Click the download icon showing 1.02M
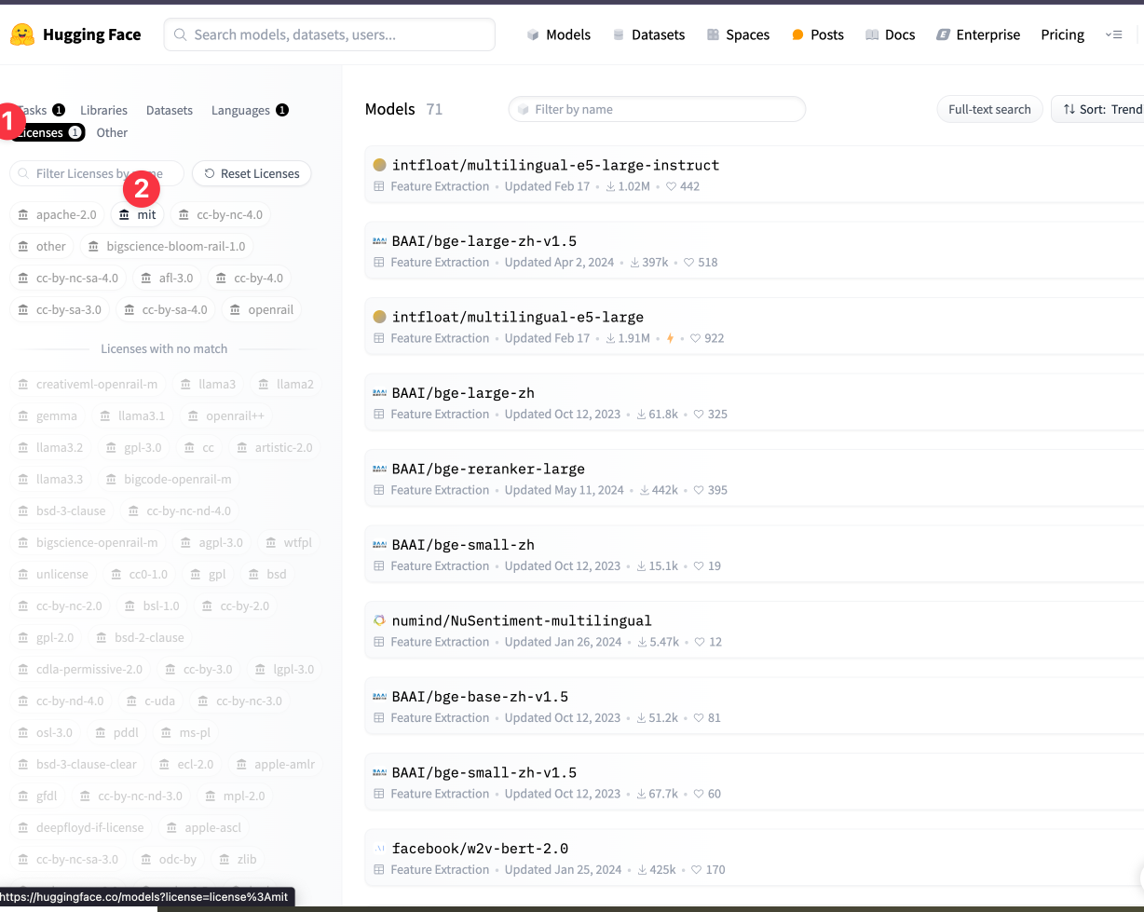1144x912 pixels. pyautogui.click(x=610, y=186)
